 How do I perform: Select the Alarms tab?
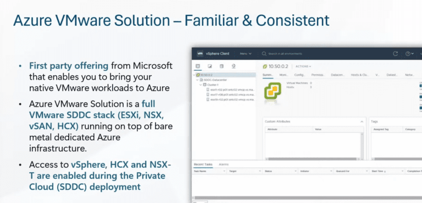click(x=224, y=164)
